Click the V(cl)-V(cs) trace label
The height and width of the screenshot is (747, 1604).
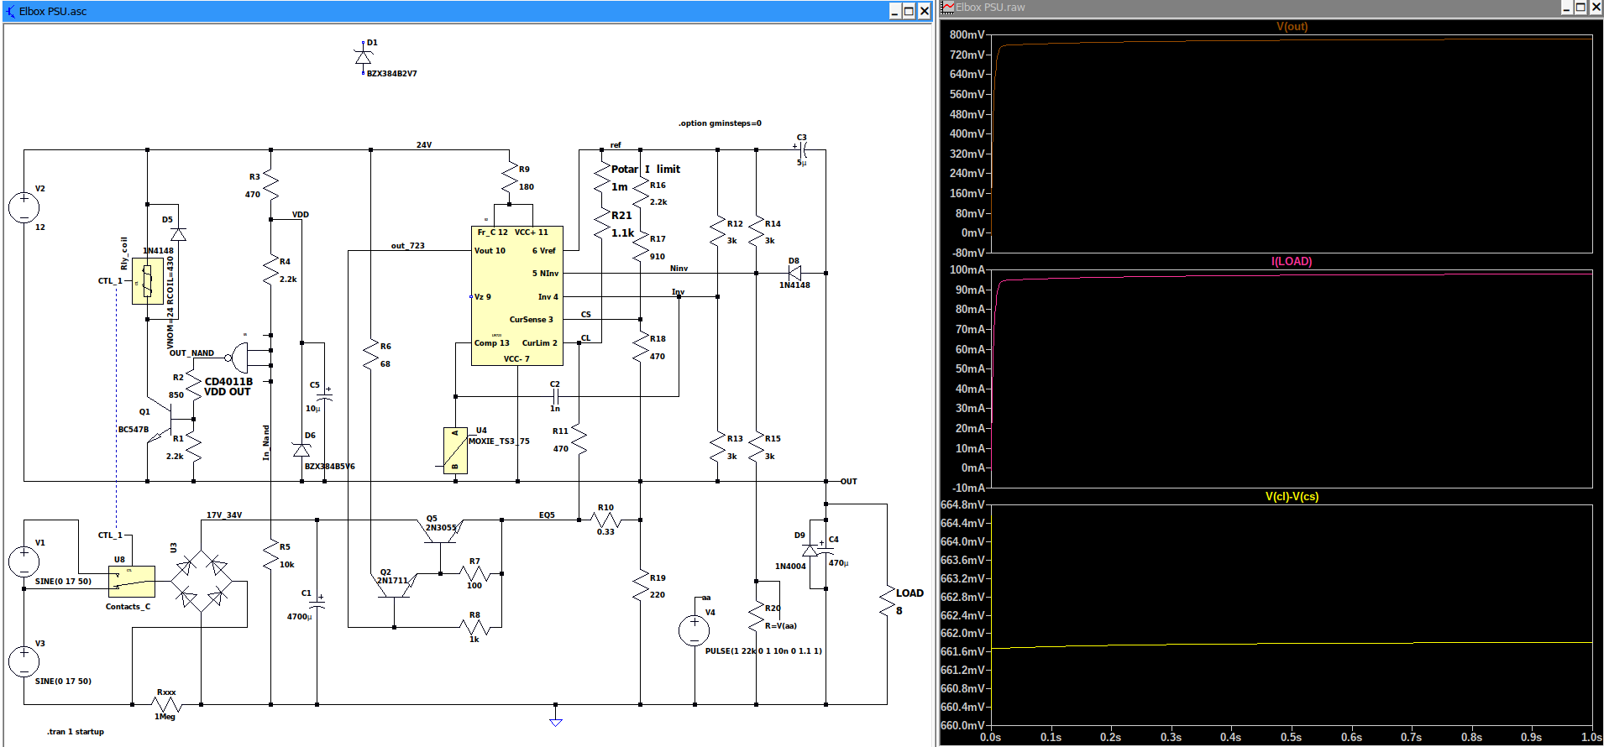tap(1292, 497)
